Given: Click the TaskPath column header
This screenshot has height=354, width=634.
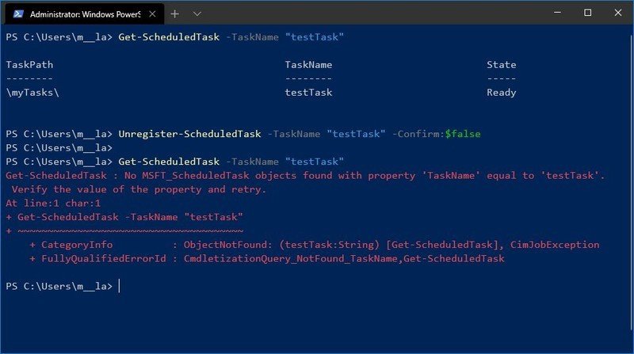Looking at the screenshot, I should click(x=29, y=65).
